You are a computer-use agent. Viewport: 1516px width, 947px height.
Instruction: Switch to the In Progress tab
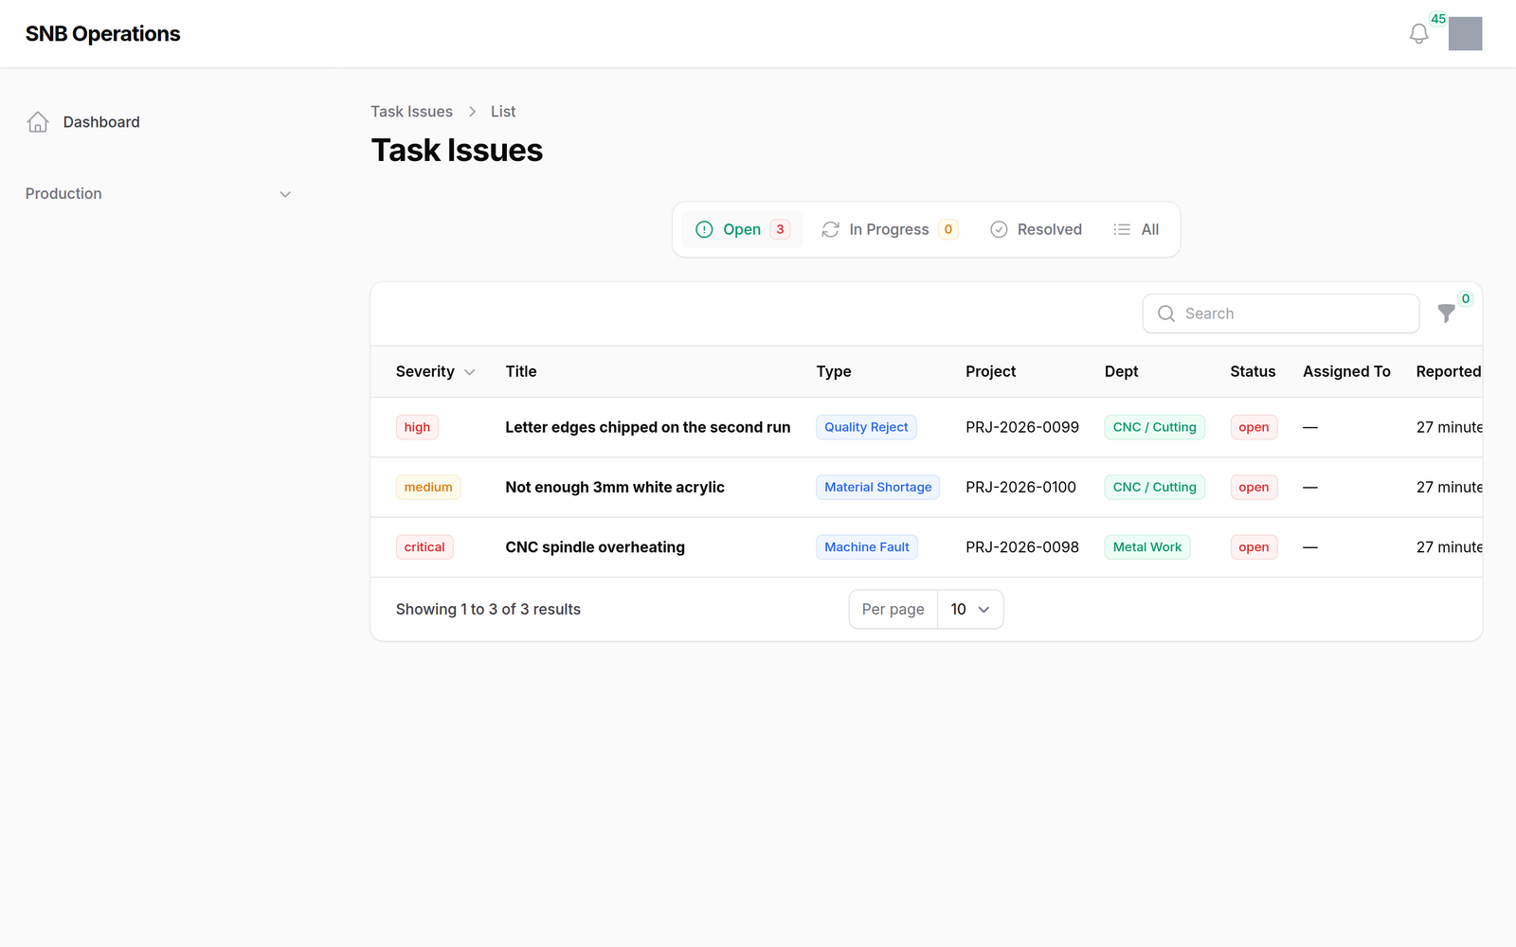coord(890,229)
